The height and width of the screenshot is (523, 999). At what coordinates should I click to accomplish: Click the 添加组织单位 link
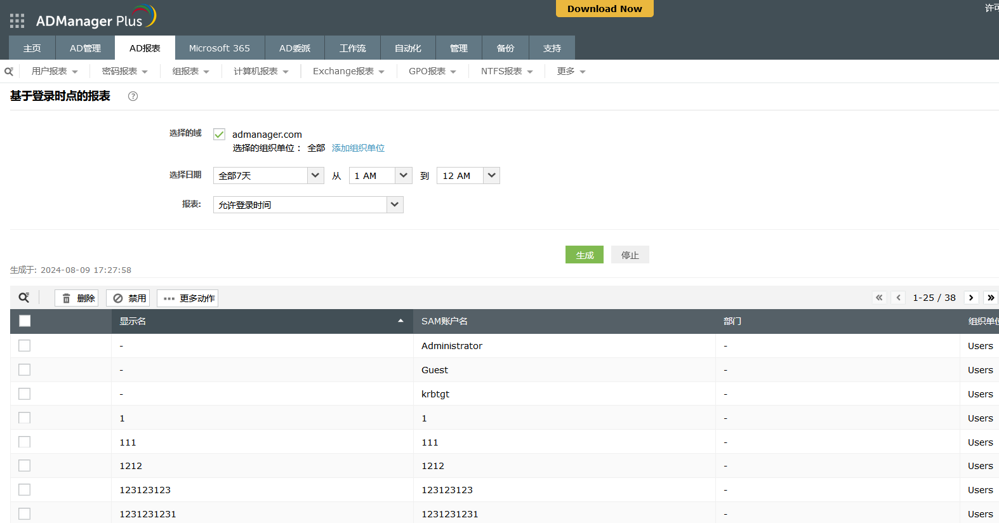click(358, 148)
